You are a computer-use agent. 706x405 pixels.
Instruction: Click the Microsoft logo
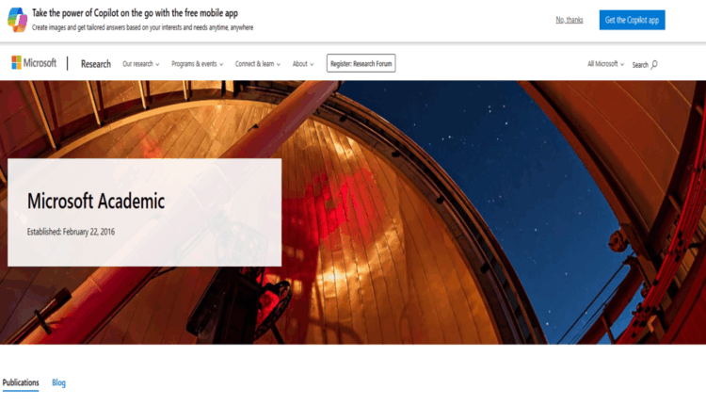click(34, 63)
